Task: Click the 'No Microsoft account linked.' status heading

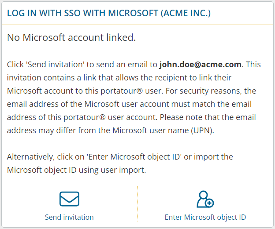Action: 71,38
